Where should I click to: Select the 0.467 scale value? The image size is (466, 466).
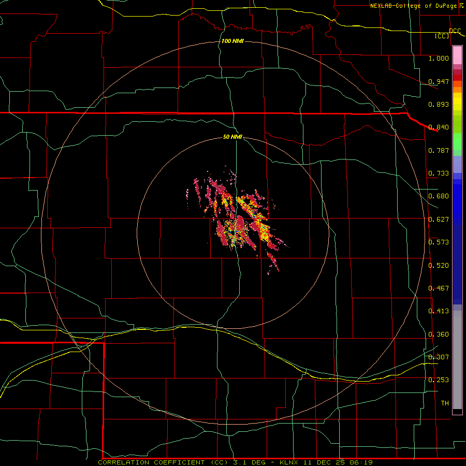pyautogui.click(x=439, y=288)
